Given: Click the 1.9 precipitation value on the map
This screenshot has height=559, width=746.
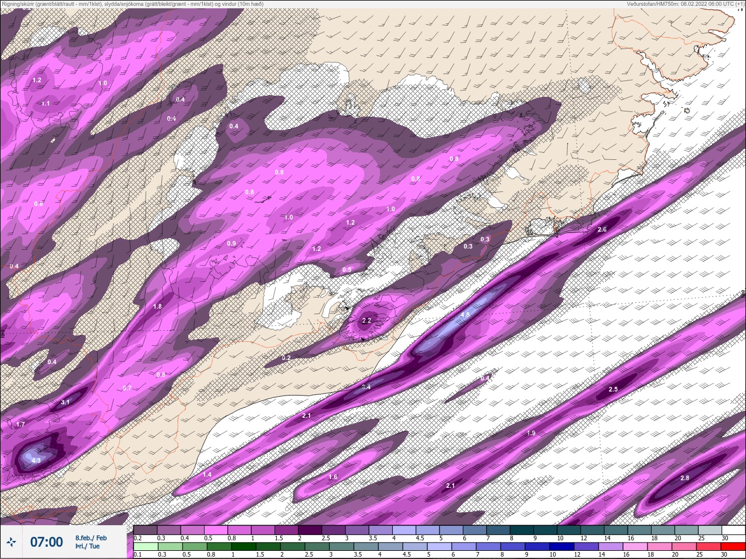Looking at the screenshot, I should click(531, 433).
